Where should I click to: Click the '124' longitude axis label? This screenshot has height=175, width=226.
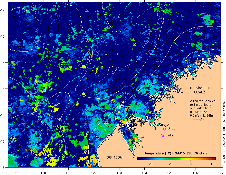[x=145, y=173]
